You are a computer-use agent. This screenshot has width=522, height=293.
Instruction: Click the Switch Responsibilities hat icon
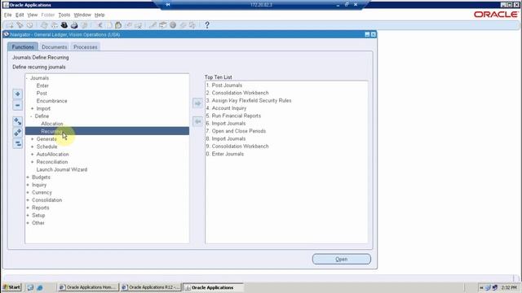click(64, 25)
